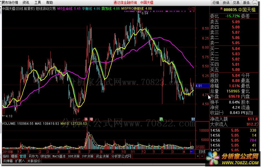Click chart title 中国天楹(日线.前复权)
The height and width of the screenshot is (167, 261).
click(19, 9)
